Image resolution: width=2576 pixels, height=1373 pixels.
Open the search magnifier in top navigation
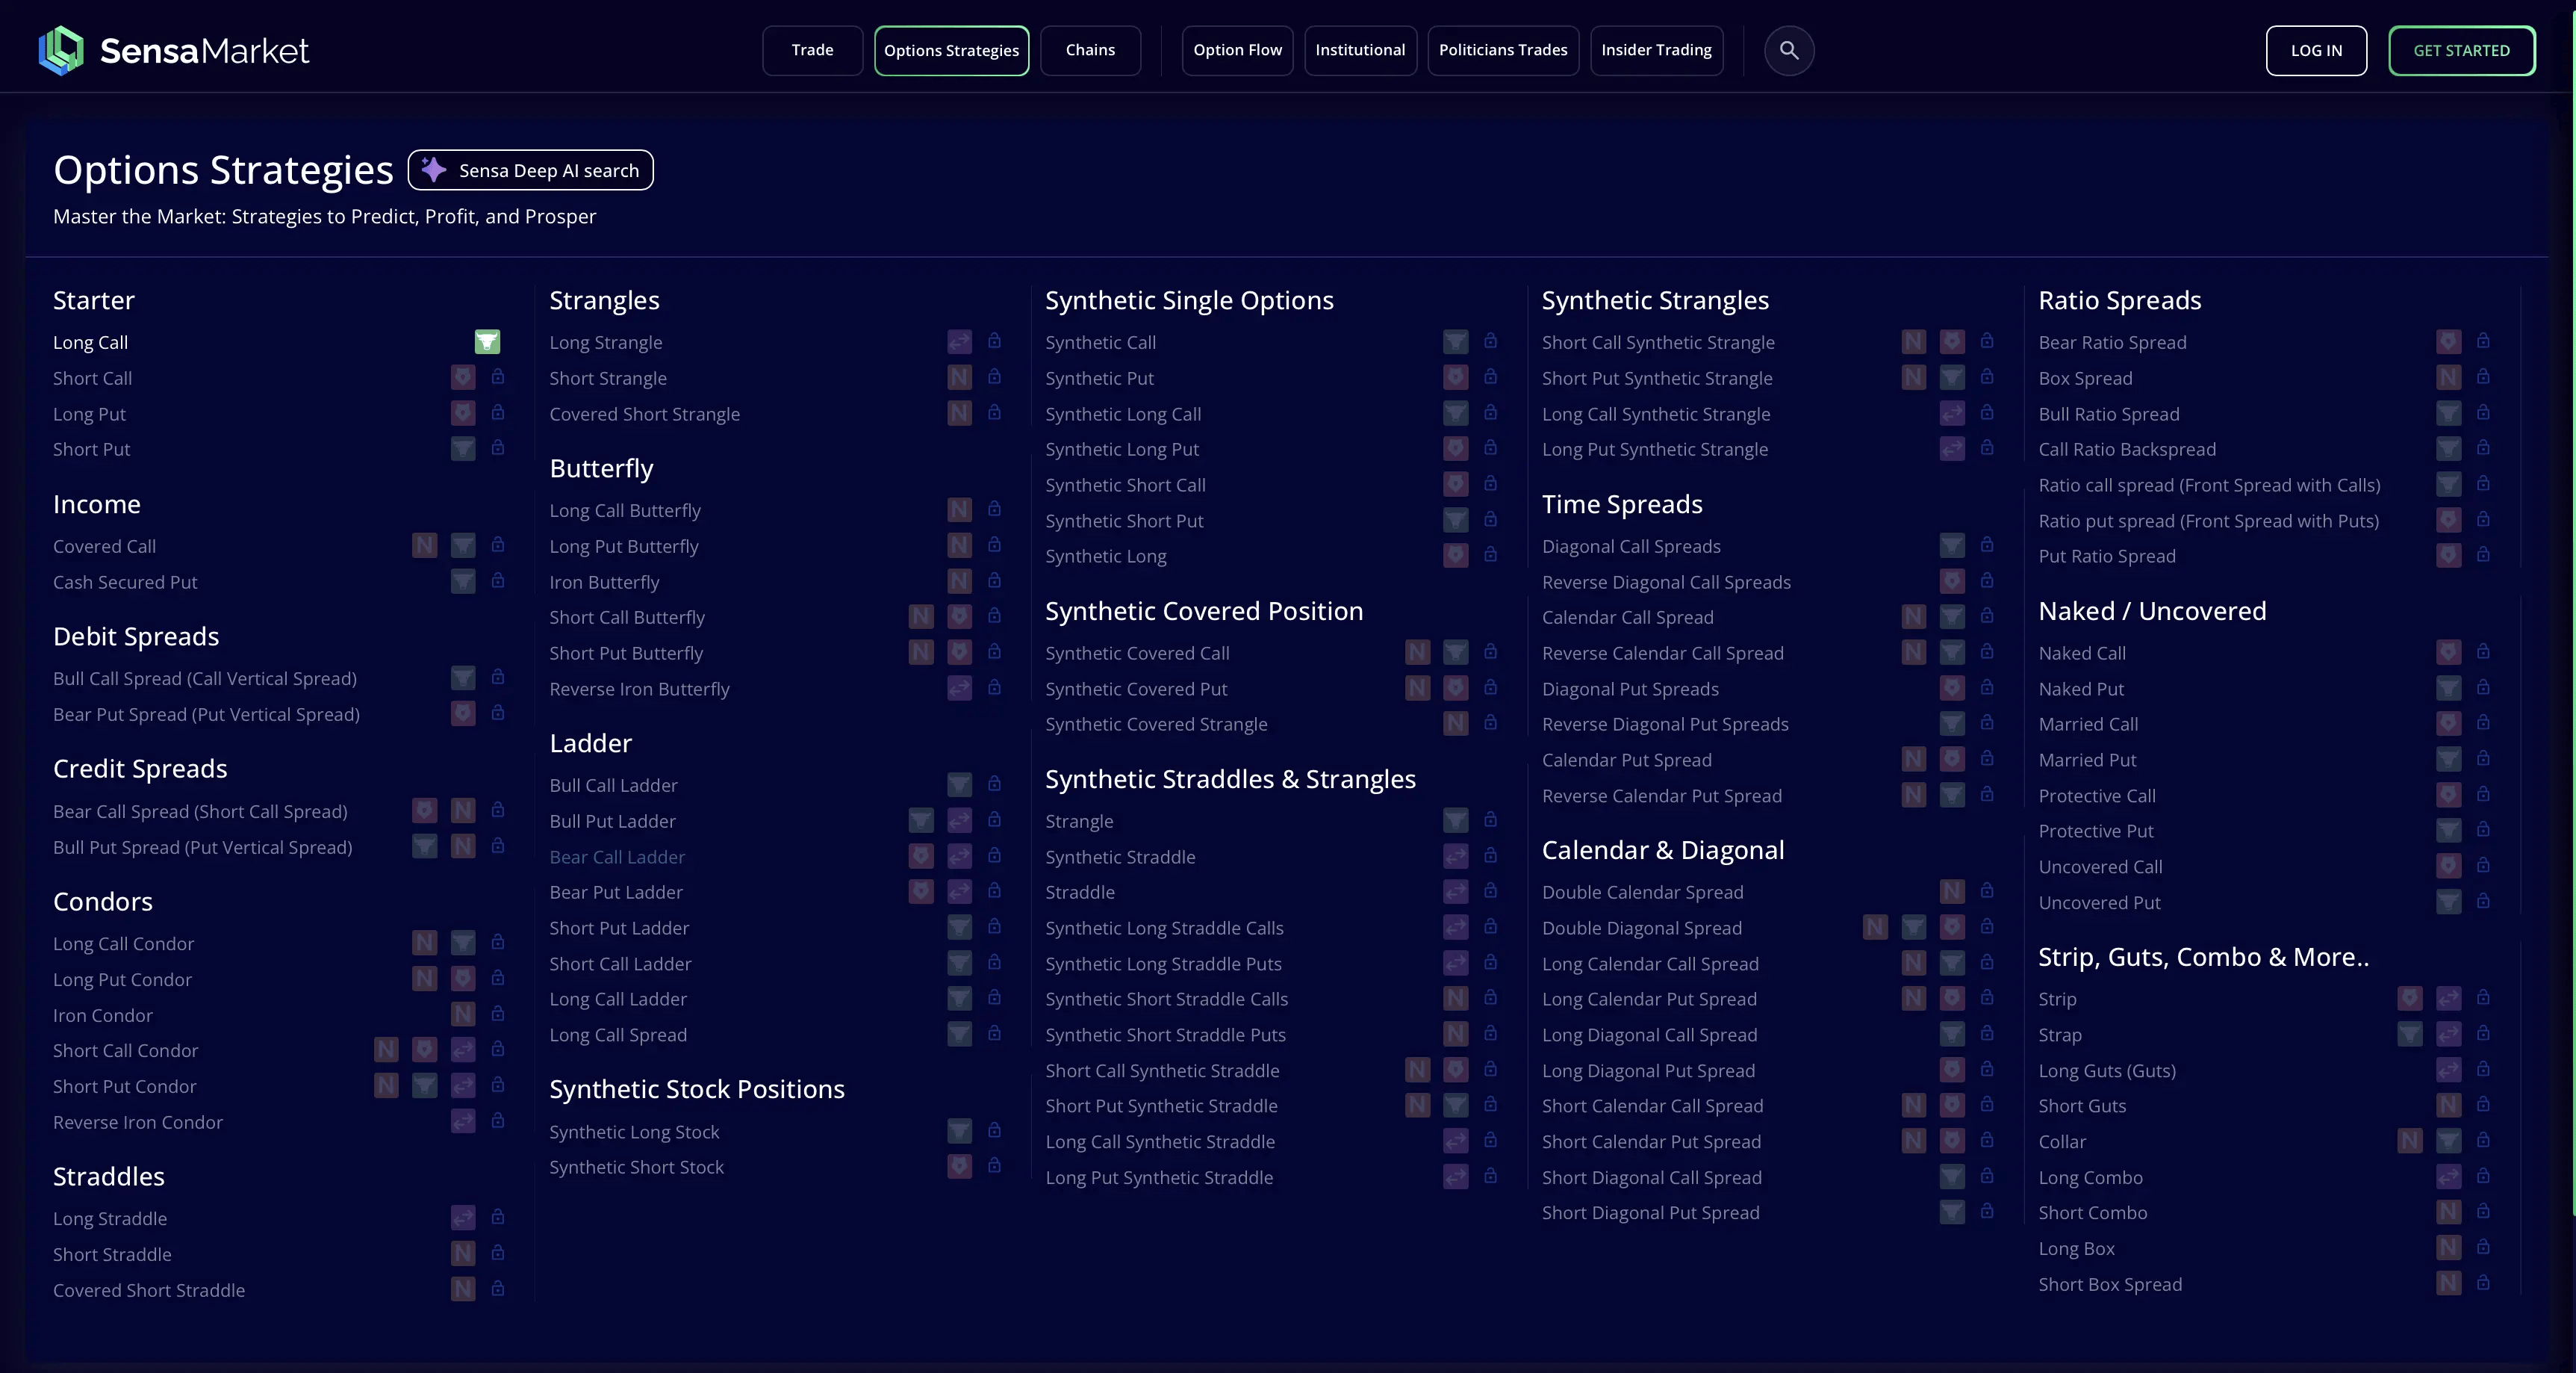pyautogui.click(x=1789, y=50)
